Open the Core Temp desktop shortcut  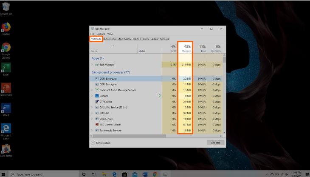tap(6, 149)
